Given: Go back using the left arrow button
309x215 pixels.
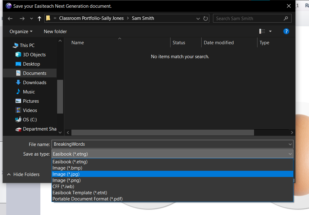Looking at the screenshot, I should tap(10, 19).
